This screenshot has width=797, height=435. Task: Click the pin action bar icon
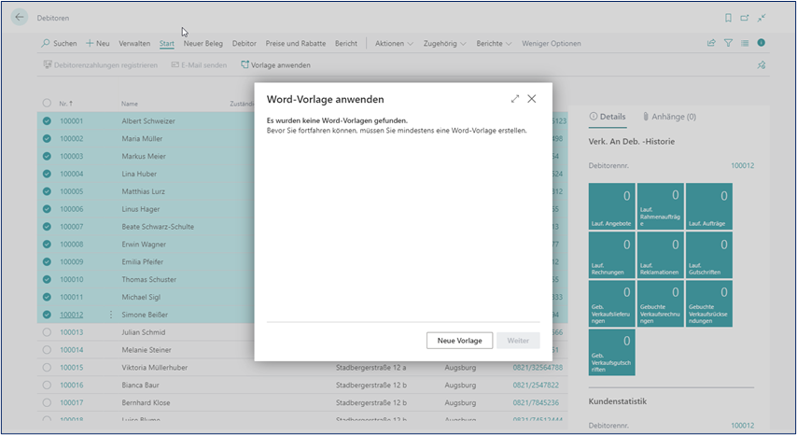(x=762, y=65)
